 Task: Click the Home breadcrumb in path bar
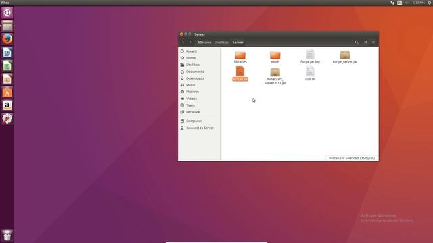coord(204,42)
